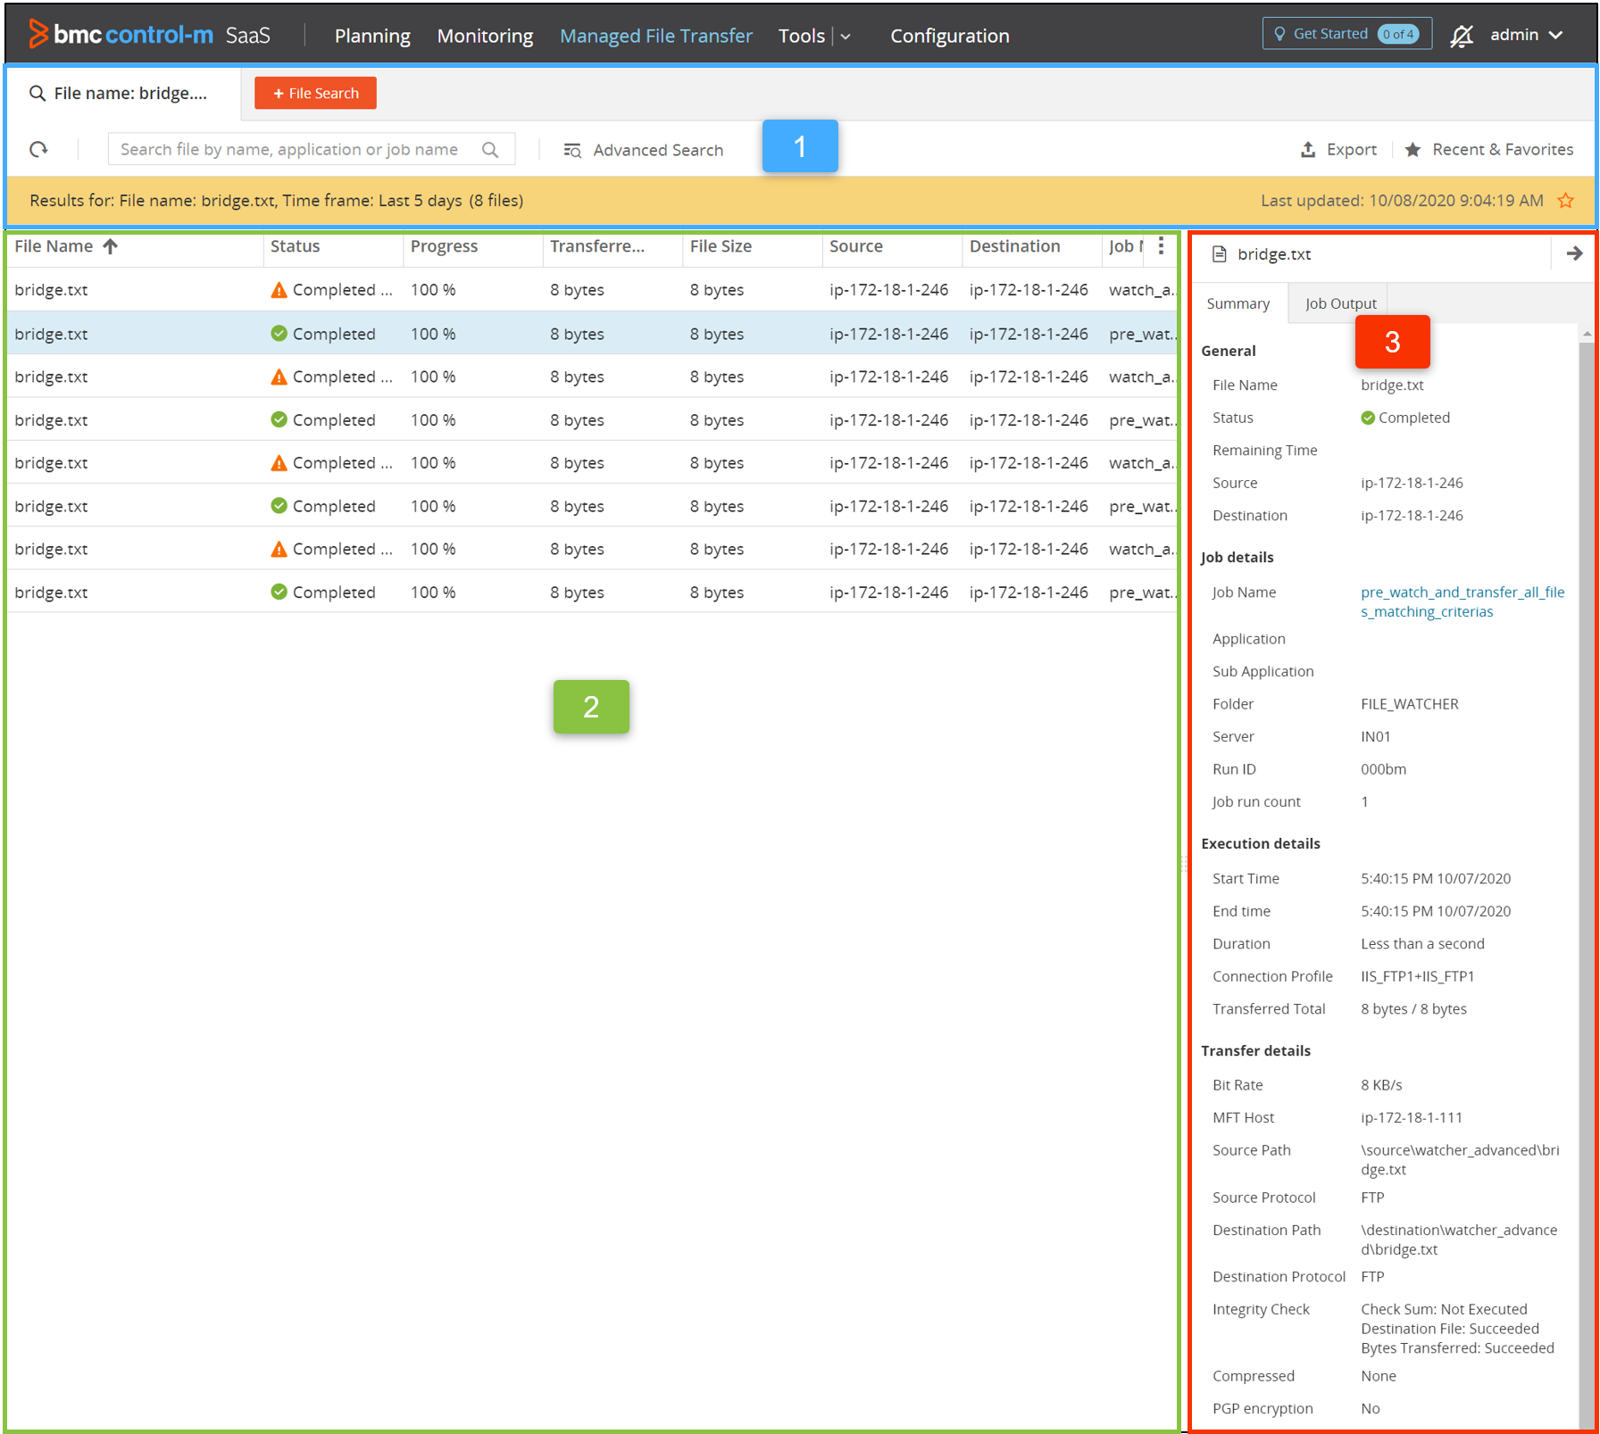Screen dimensions: 1600x1434
Task: Open Advanced Search filter icon
Action: coord(572,150)
